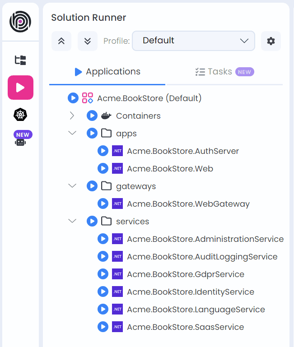Start the Acme.BookStore.AuthServer application
Screen dimensions: 294x347
[103, 151]
